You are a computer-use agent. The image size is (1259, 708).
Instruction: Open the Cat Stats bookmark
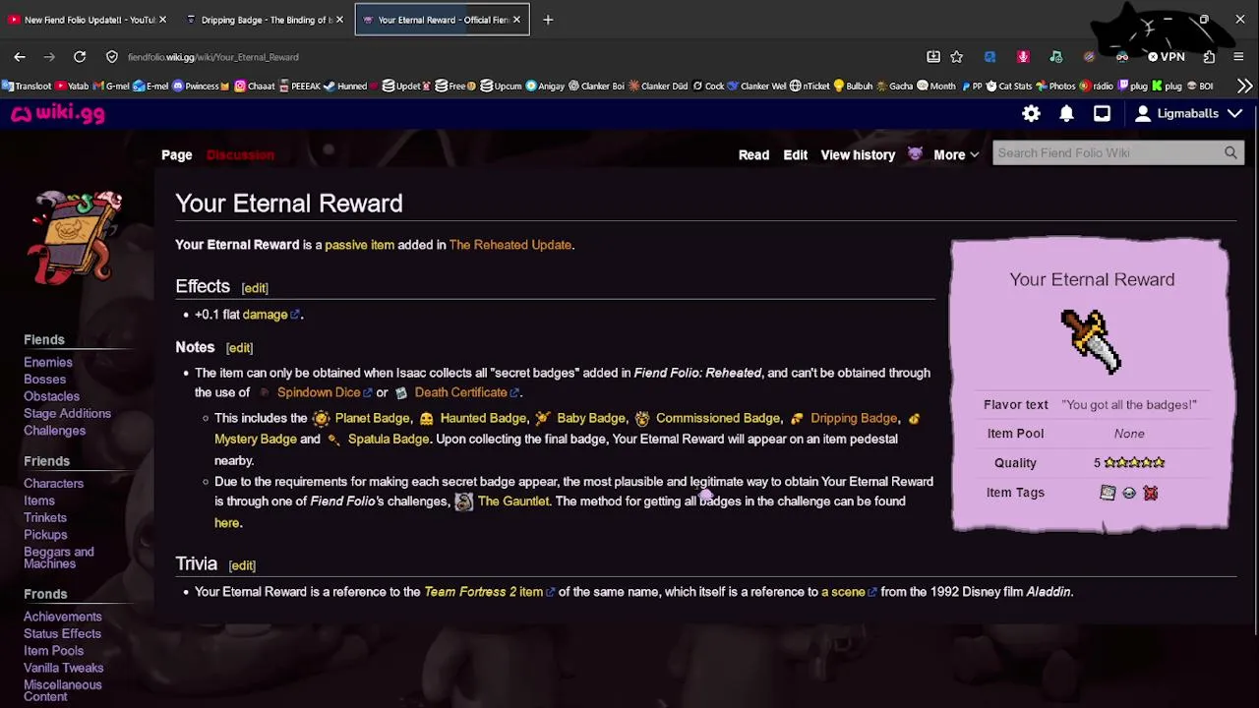1008,87
